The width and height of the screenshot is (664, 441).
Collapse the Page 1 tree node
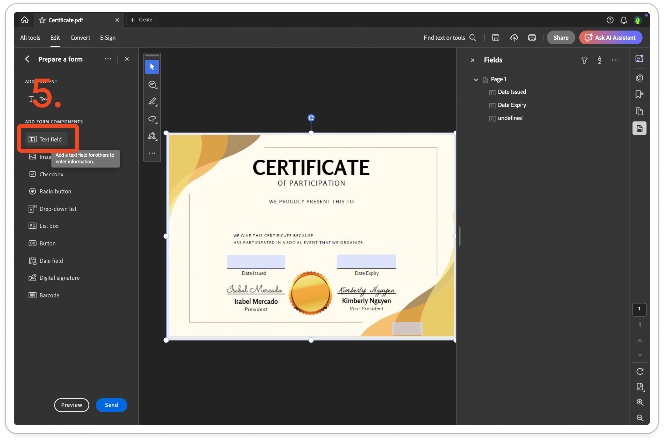click(x=476, y=79)
